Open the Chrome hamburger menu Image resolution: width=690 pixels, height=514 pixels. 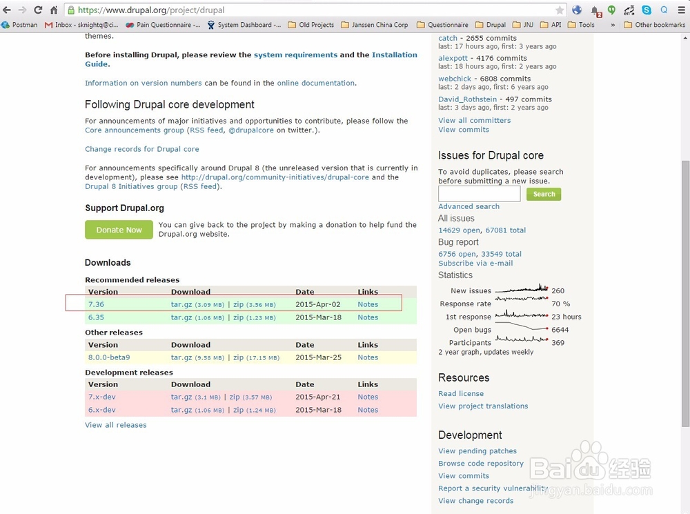tap(681, 10)
